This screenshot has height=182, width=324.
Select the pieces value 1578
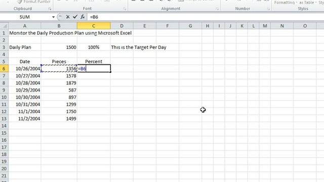point(59,76)
